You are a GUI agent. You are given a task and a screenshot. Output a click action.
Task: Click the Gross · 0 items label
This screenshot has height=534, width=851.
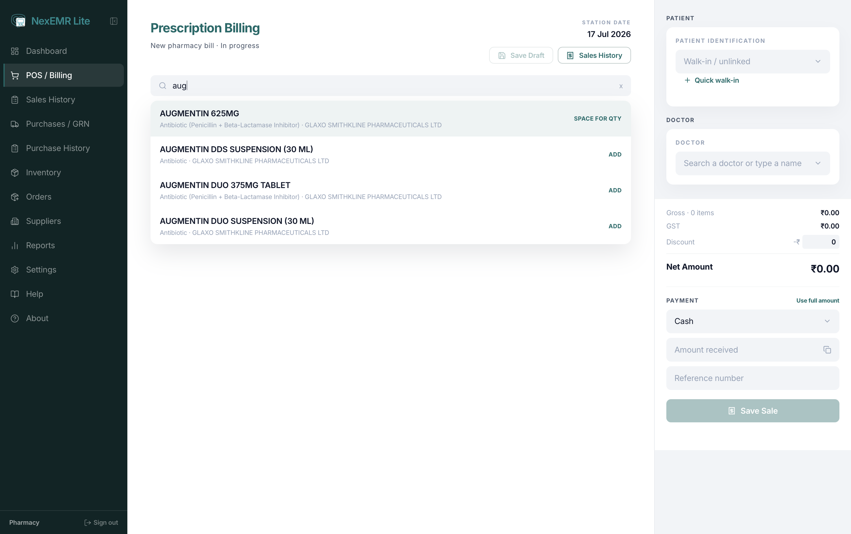[690, 213]
